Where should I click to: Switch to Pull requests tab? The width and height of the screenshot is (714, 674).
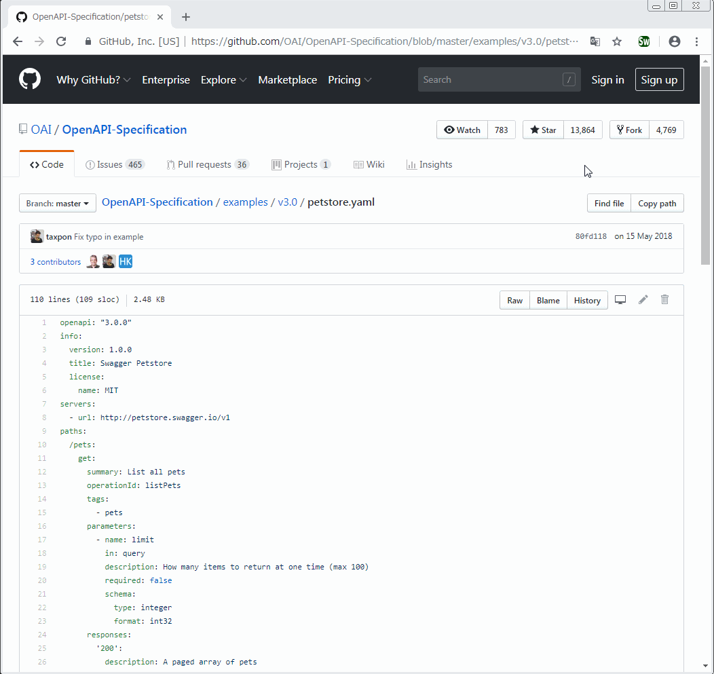tap(208, 164)
